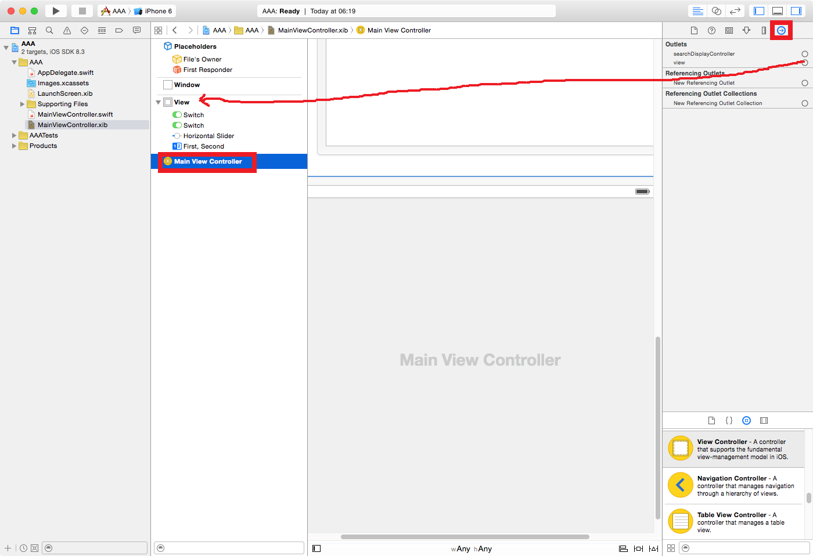This screenshot has width=813, height=556.
Task: Open the Debug navigator
Action: coord(102,30)
